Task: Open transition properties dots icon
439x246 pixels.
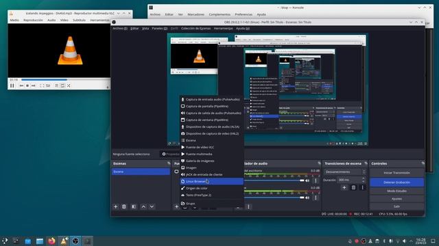Action: click(x=363, y=188)
